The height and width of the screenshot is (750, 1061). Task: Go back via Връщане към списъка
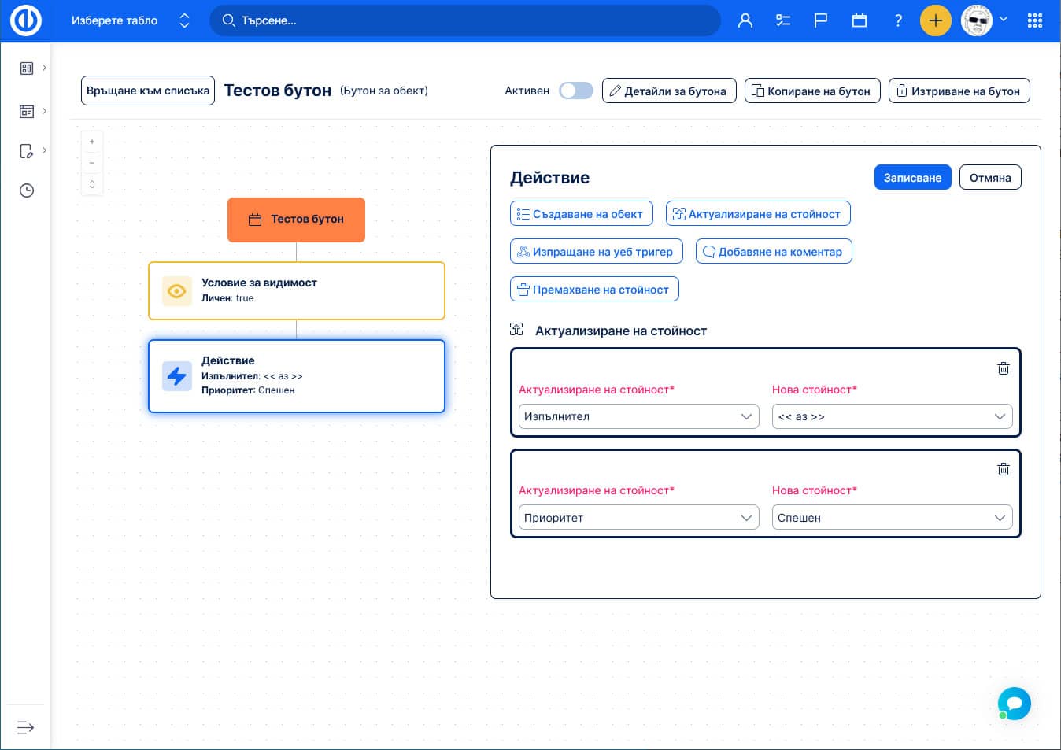pos(148,91)
